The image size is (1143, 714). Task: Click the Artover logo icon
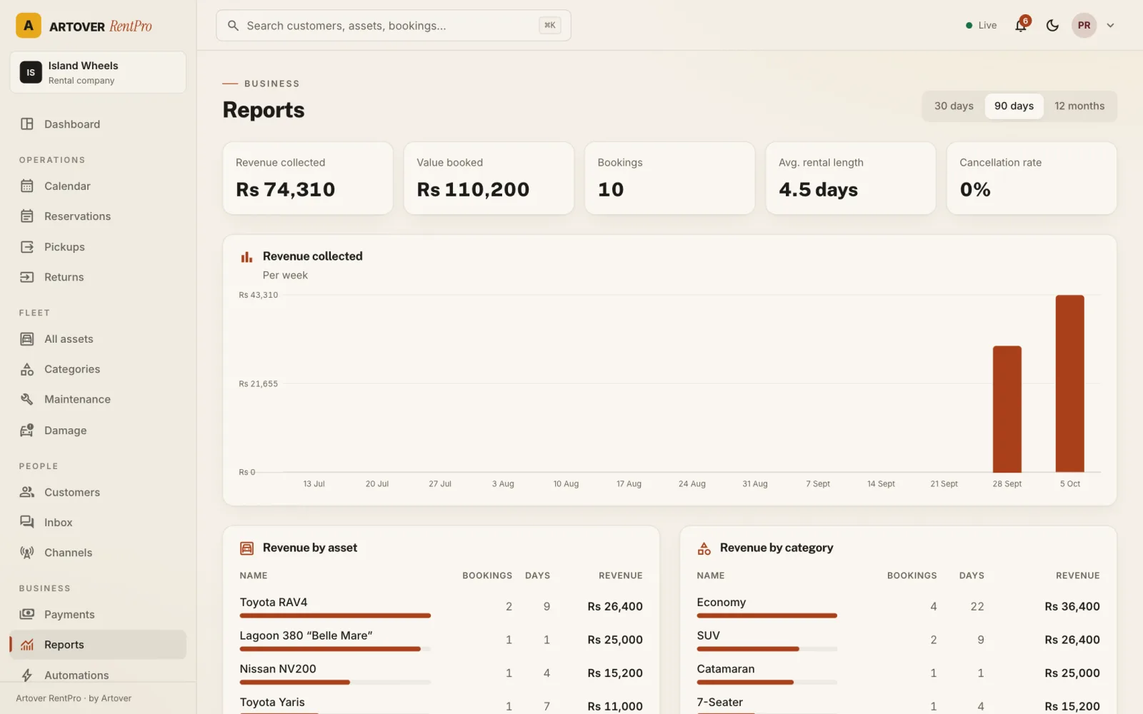coord(29,26)
